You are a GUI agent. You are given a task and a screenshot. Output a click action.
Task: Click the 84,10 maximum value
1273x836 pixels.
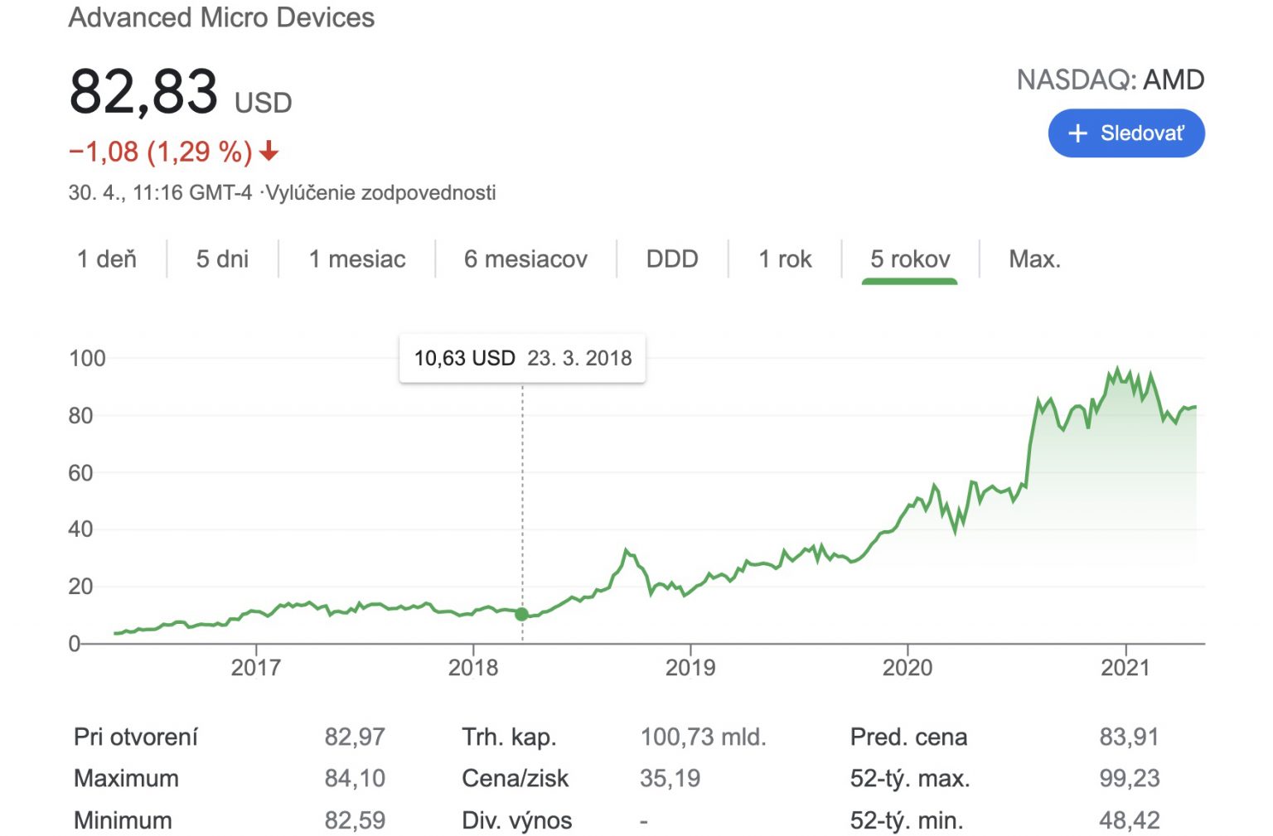pos(355,778)
